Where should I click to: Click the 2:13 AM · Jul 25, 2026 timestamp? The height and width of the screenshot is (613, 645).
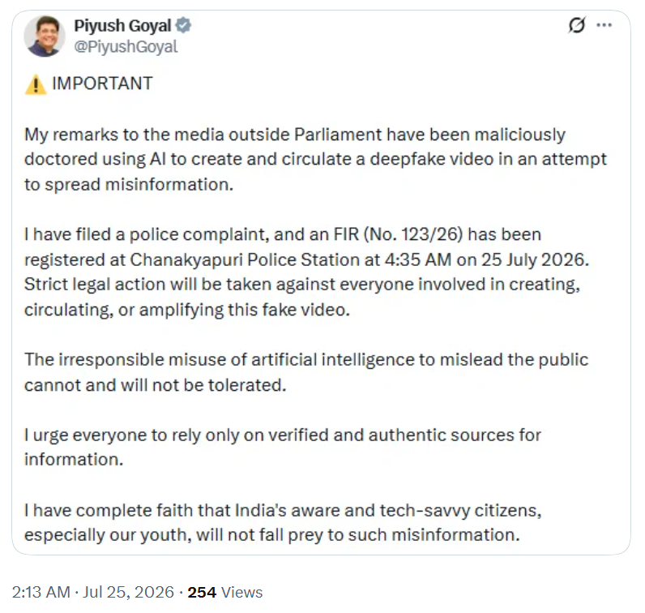(x=93, y=592)
